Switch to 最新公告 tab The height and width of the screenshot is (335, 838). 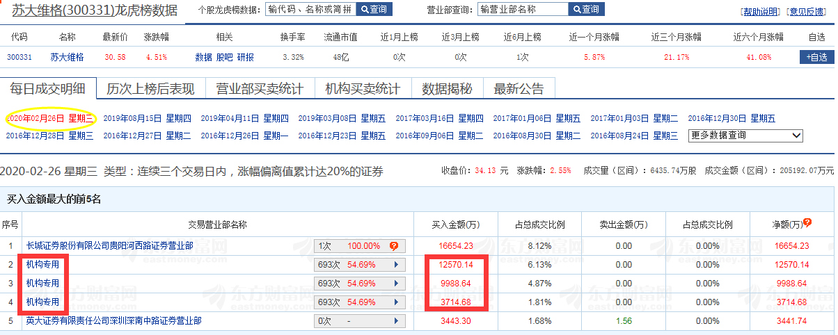tap(519, 88)
